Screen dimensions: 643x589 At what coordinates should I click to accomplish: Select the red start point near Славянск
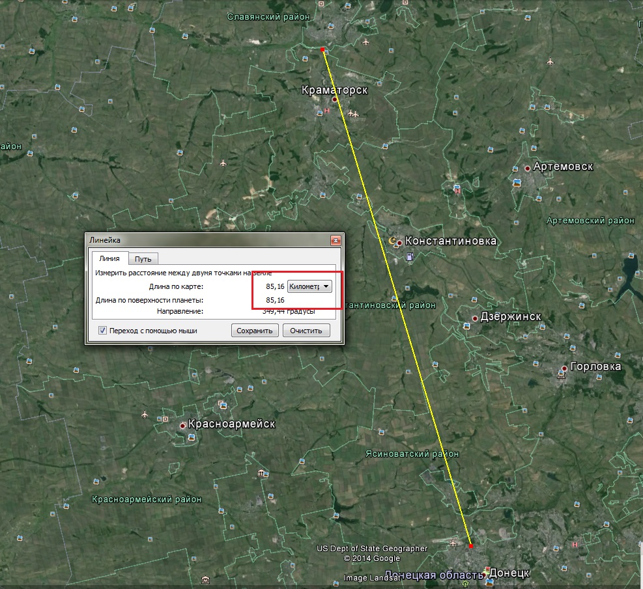(x=322, y=49)
